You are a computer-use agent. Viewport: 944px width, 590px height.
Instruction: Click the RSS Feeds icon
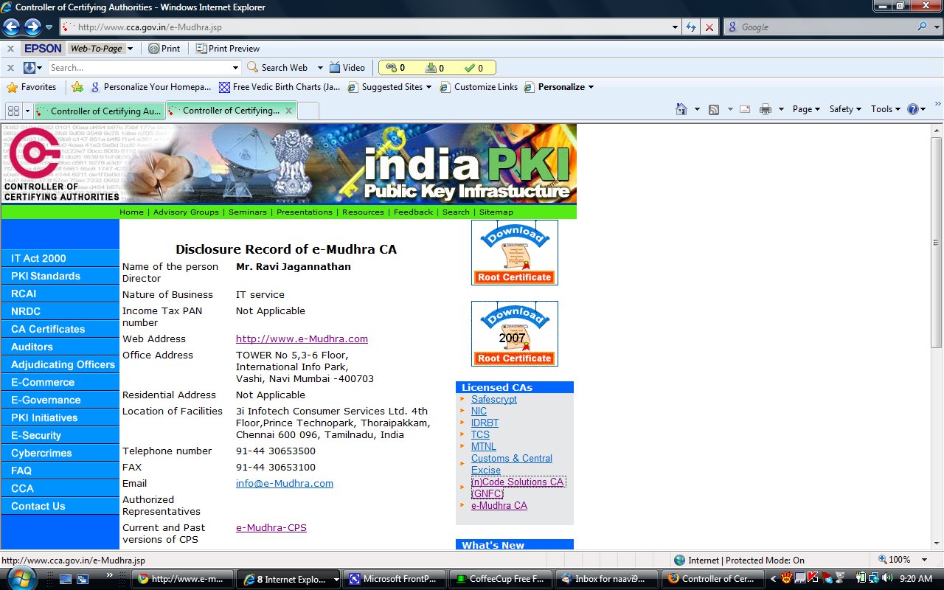tap(714, 109)
